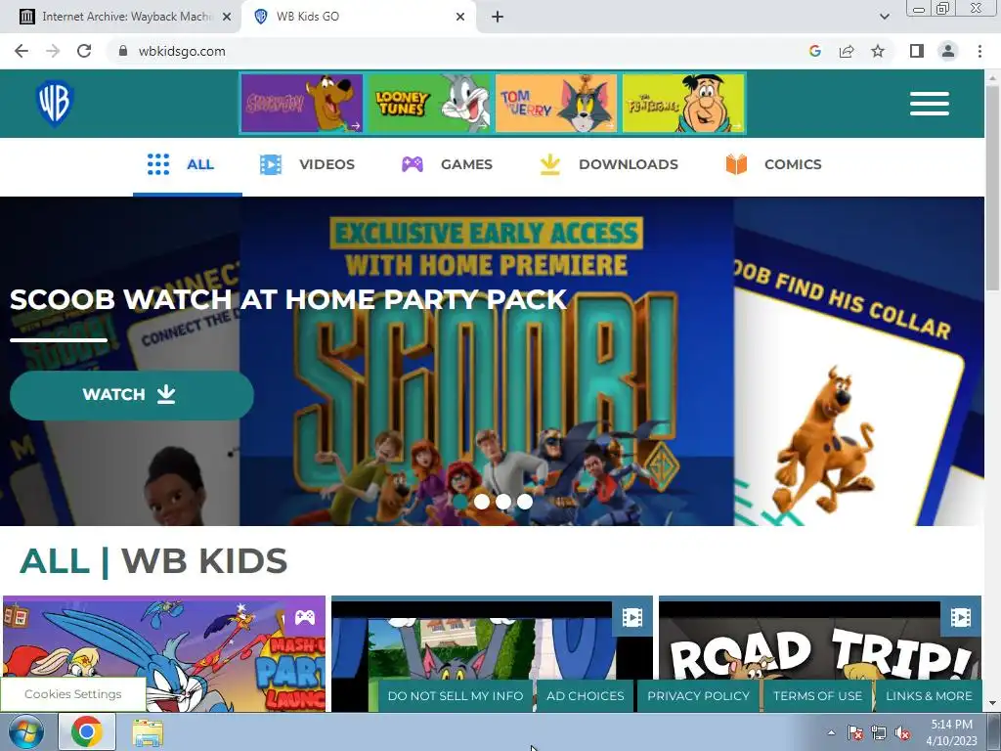Switch to the DOWNLOADS tab
Image resolution: width=1001 pixels, height=751 pixels.
[608, 164]
